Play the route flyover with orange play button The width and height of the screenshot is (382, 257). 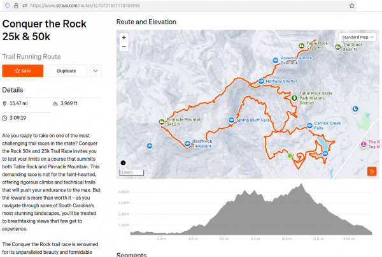coord(372,172)
